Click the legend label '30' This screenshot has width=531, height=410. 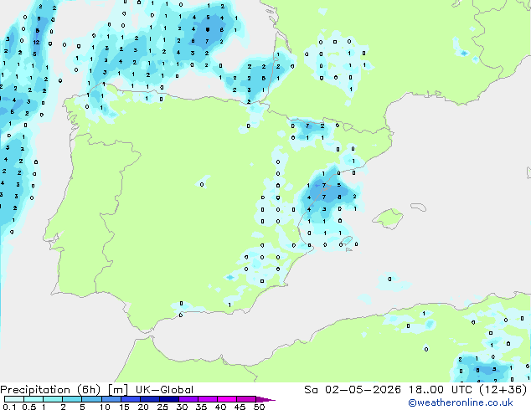click(x=182, y=407)
